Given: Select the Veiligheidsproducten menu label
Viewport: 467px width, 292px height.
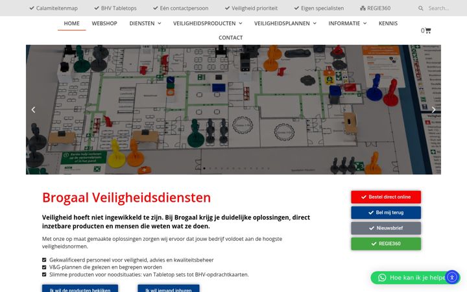Looking at the screenshot, I should (204, 23).
